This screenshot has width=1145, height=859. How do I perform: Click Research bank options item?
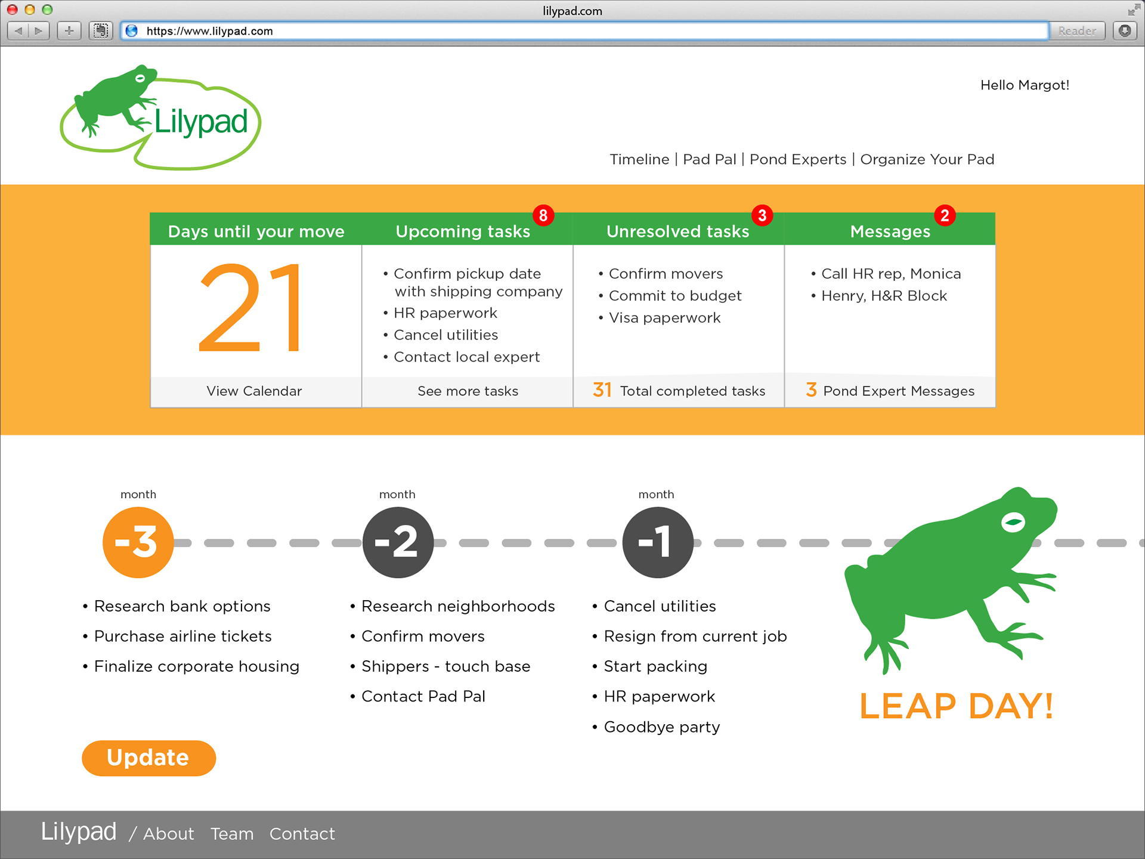(x=182, y=607)
